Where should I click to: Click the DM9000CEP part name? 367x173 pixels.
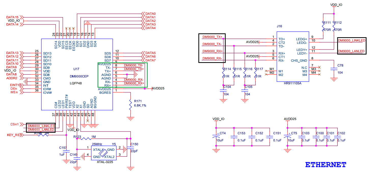(79, 76)
